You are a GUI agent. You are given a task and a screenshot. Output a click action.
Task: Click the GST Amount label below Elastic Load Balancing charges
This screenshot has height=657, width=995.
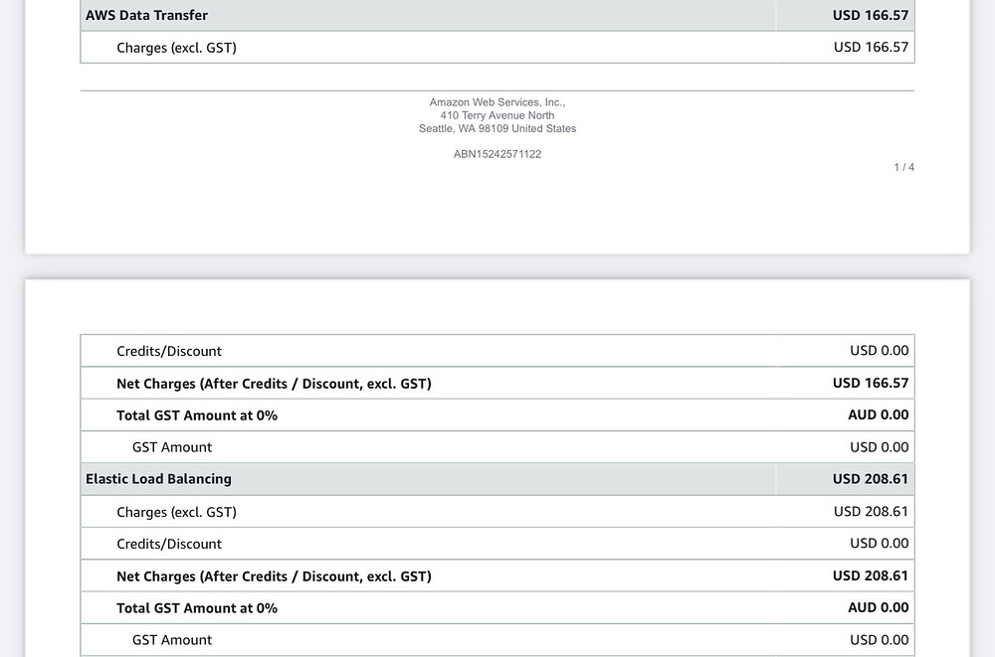(x=172, y=640)
